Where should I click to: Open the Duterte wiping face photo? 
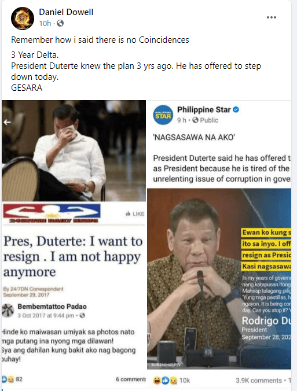click(x=74, y=150)
